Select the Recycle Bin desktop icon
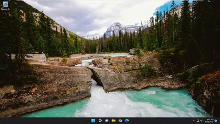The height and width of the screenshot is (124, 220). click(5, 6)
